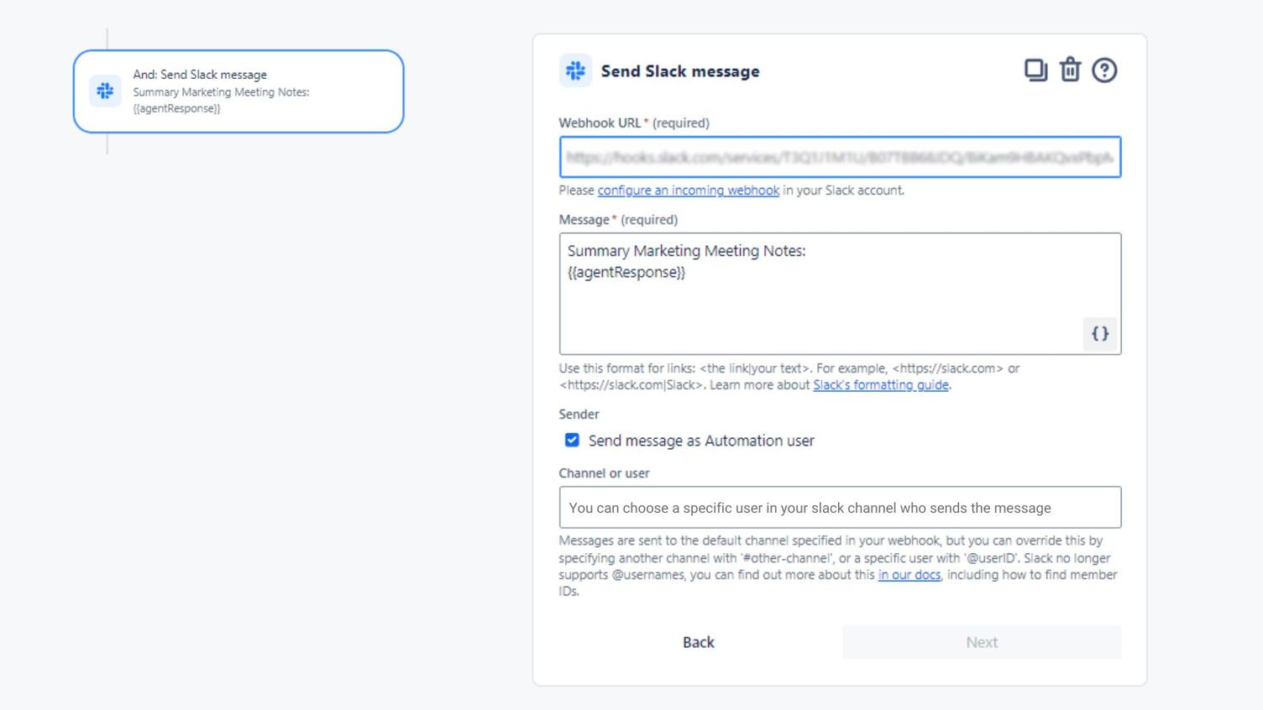Select the 'And: Send Slack message' node

238,91
